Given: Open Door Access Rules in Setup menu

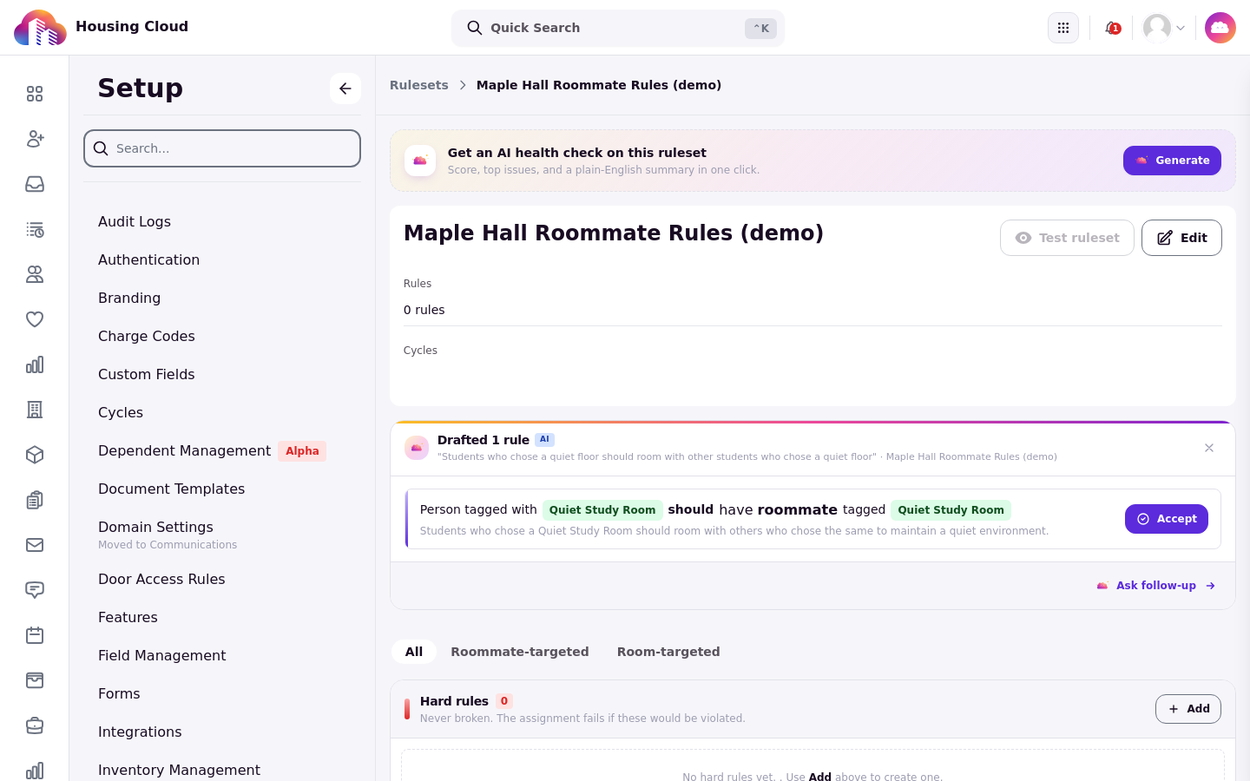Looking at the screenshot, I should [x=161, y=579].
